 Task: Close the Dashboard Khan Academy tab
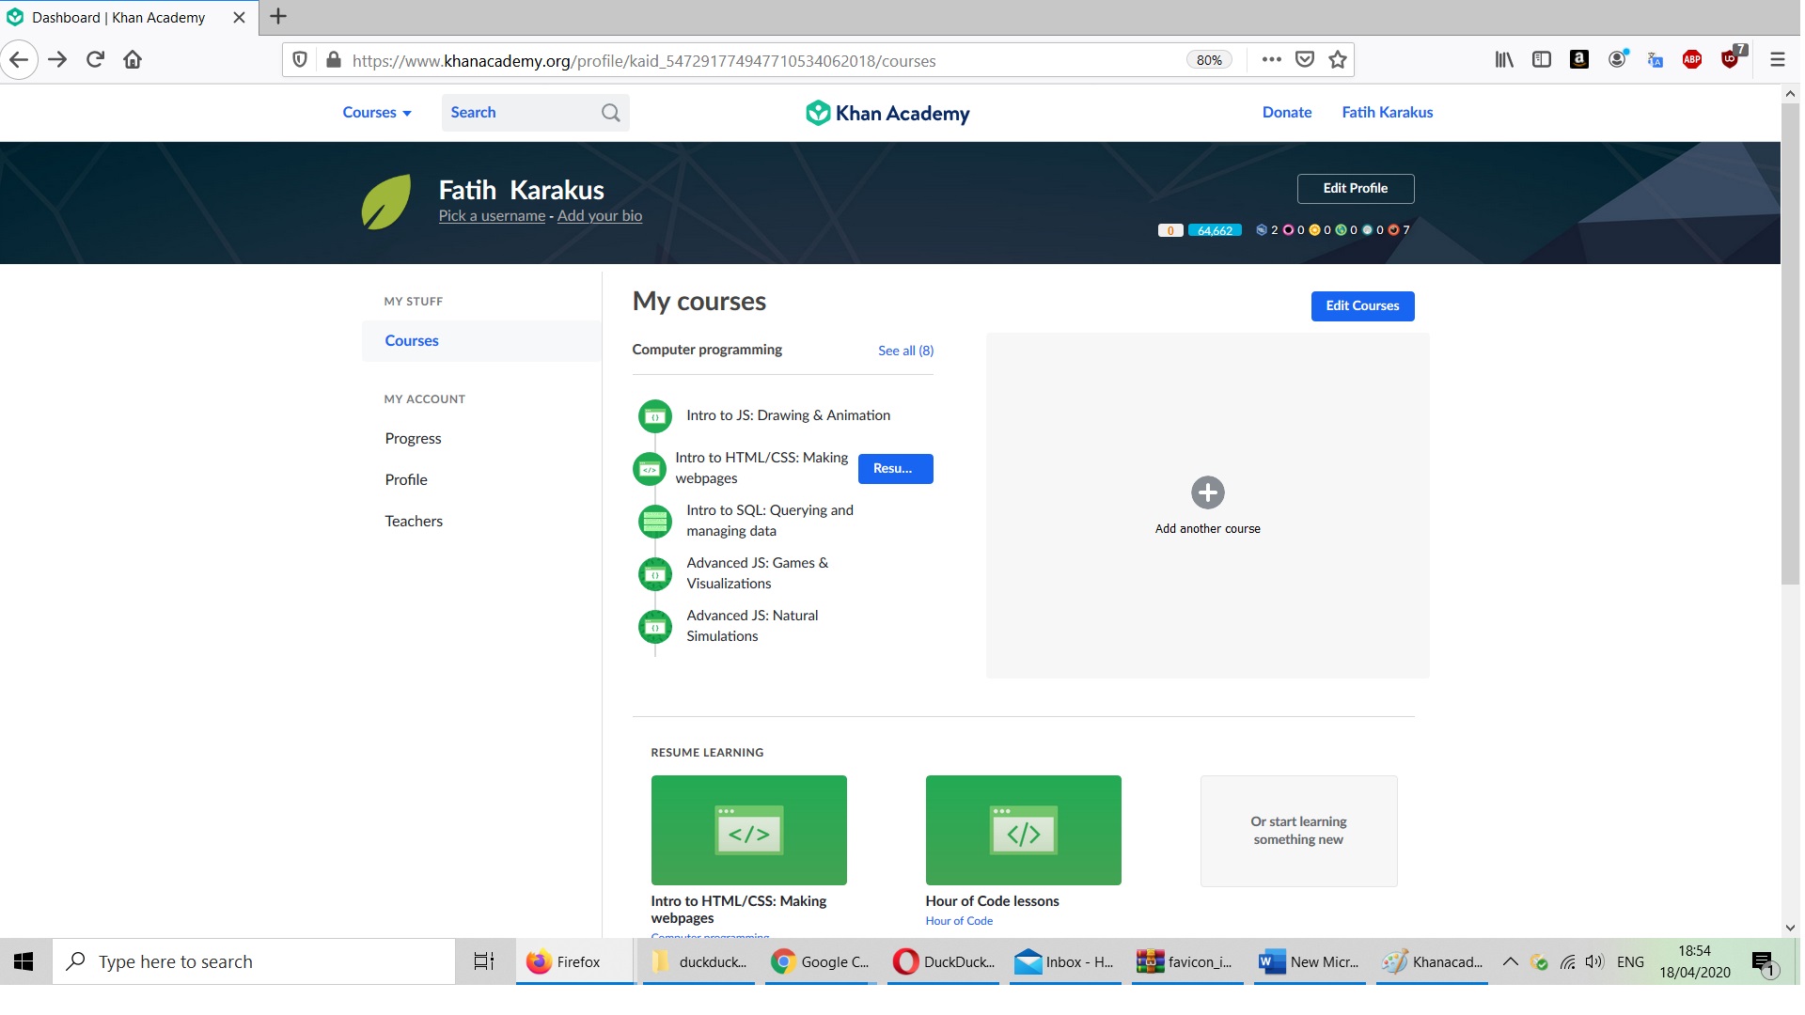point(239,17)
